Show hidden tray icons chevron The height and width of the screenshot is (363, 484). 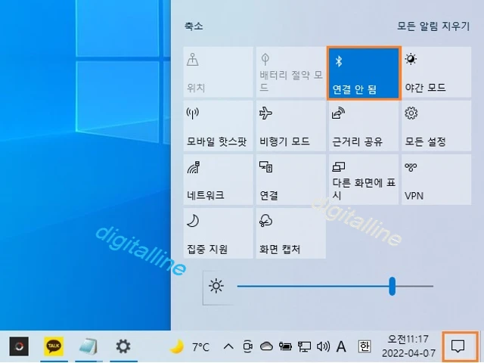click(228, 346)
